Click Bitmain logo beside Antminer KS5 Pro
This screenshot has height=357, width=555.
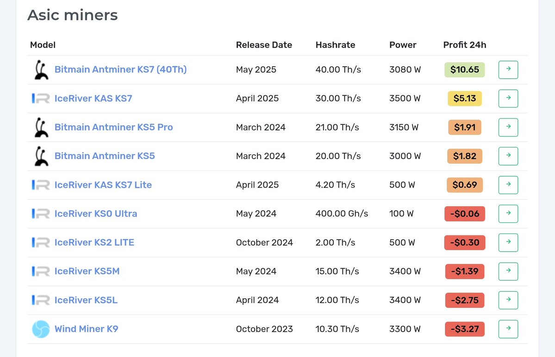(41, 127)
